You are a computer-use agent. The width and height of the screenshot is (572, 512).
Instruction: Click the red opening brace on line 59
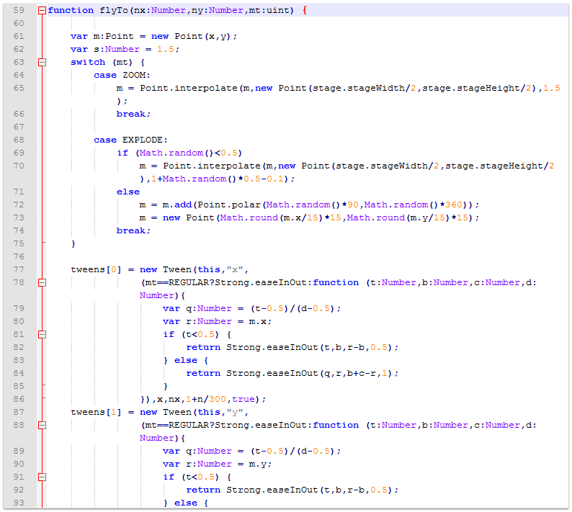pyautogui.click(x=305, y=11)
